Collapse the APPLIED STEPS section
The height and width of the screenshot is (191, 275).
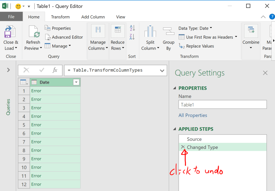click(x=175, y=129)
